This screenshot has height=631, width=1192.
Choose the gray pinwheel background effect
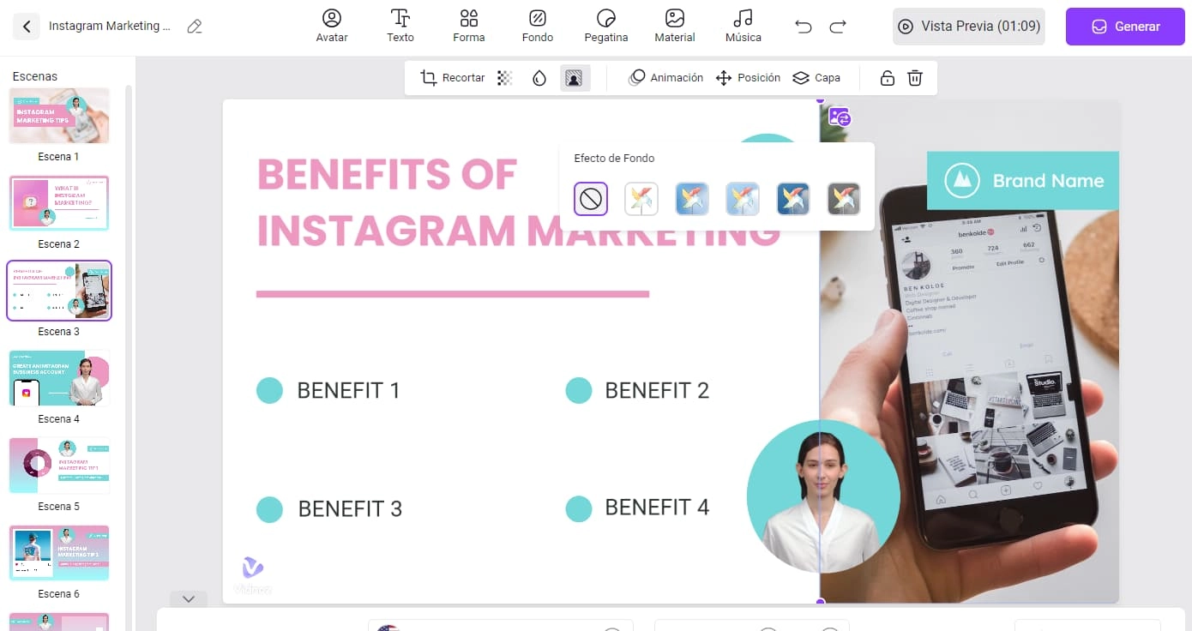(844, 199)
